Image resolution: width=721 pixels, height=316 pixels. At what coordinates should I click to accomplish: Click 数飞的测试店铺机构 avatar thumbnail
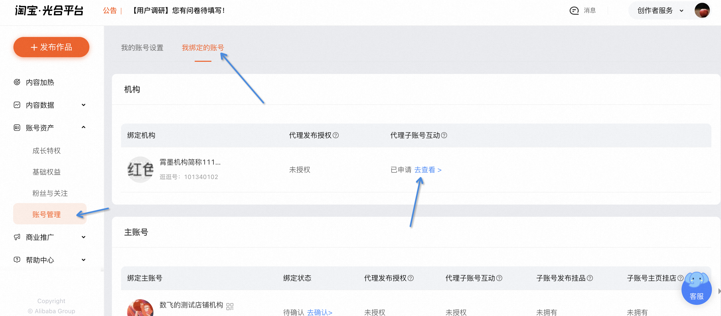pyautogui.click(x=140, y=308)
